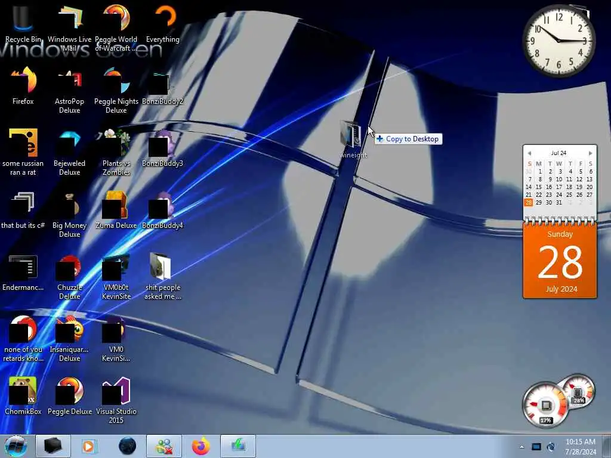Click the blue monitor tray icon
Screen dimensions: 611x458
[x=536, y=447]
